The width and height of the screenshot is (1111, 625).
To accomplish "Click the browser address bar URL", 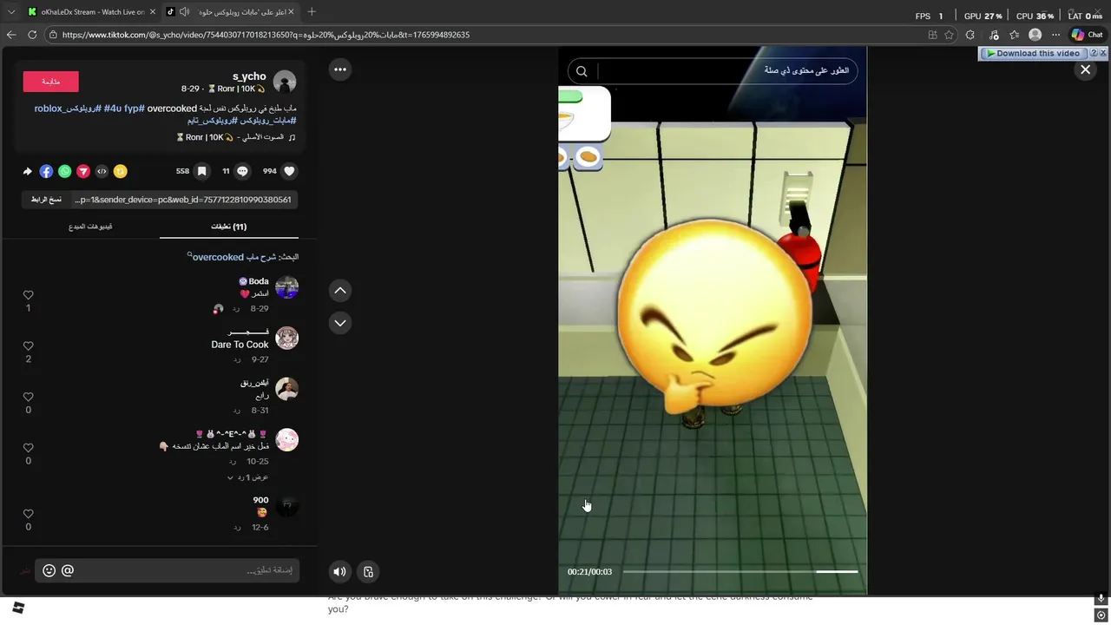I will (x=266, y=35).
